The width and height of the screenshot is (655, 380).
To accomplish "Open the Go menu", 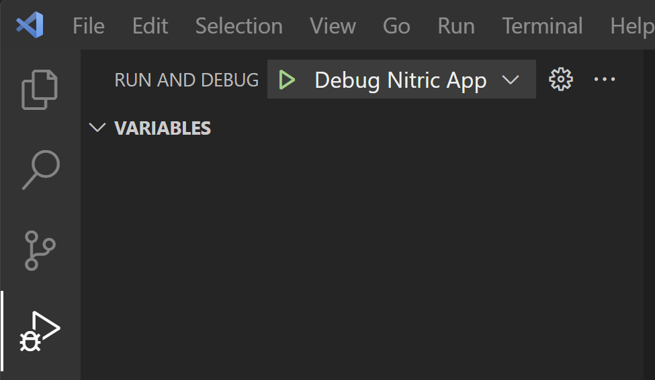I will click(396, 26).
